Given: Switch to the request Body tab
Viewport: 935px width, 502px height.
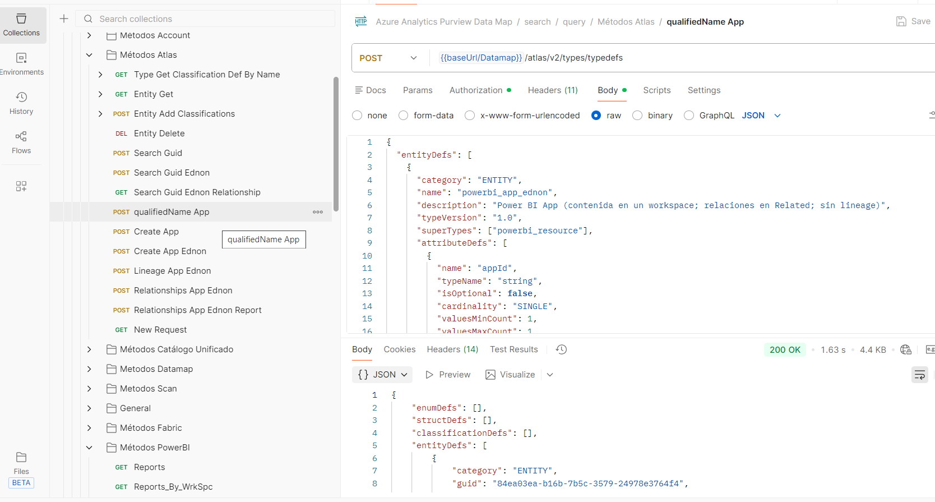Looking at the screenshot, I should click(x=612, y=90).
